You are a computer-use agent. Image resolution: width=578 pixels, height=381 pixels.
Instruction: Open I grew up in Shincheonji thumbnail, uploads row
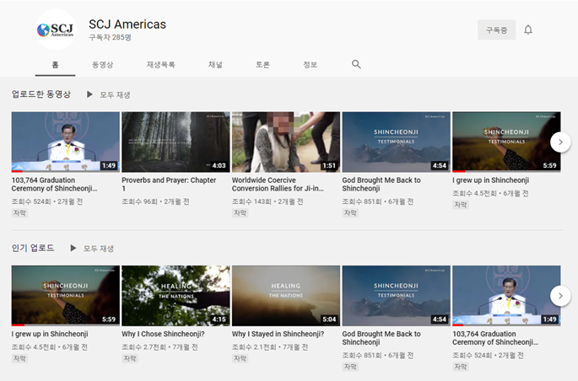pos(506,142)
